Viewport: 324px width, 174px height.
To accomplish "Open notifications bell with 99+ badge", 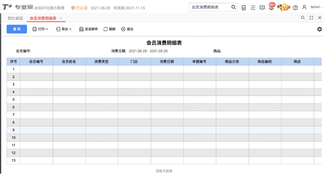I will 272,7.
